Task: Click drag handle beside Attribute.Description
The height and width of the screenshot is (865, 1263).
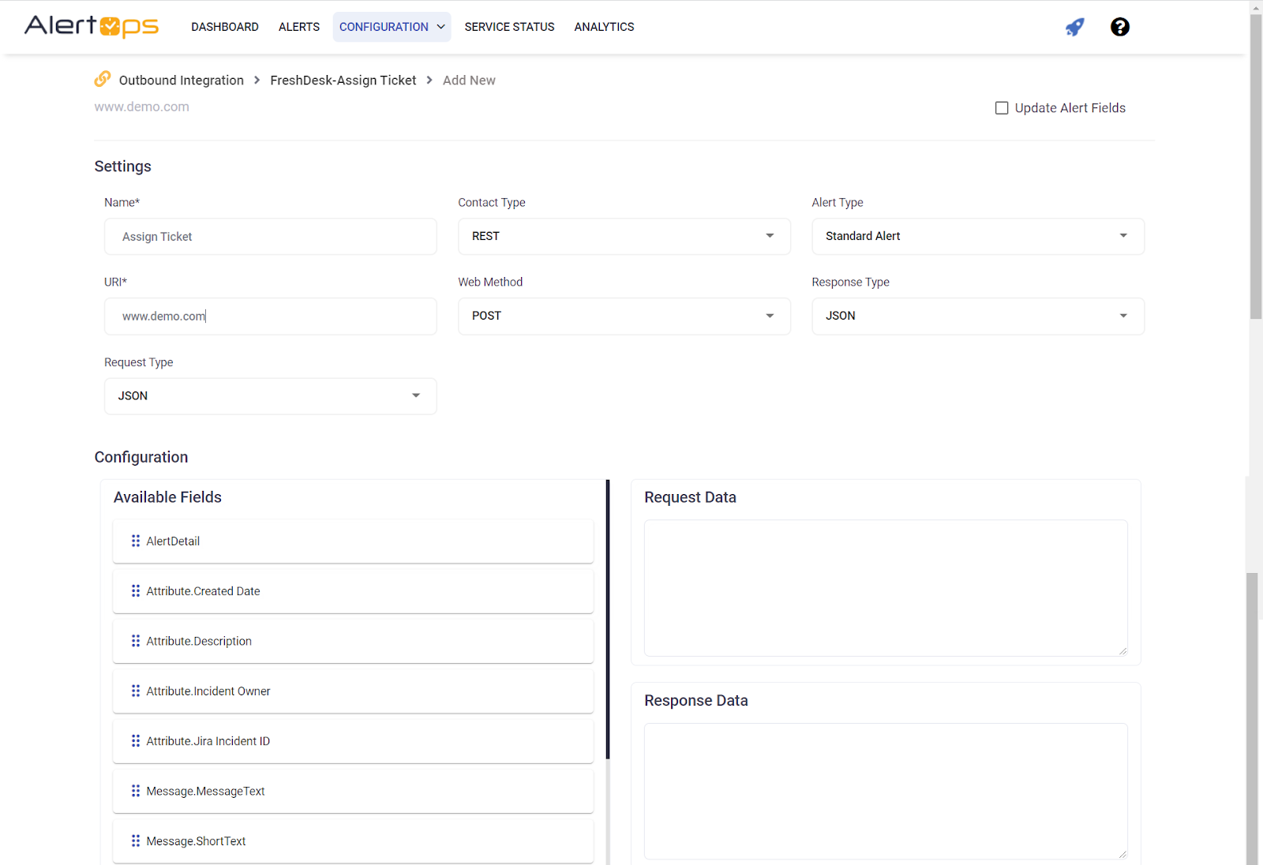Action: click(x=136, y=641)
